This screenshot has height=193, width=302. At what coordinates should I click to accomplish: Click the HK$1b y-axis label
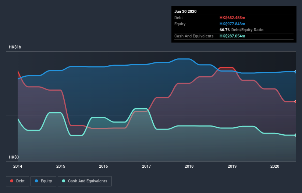(x=15, y=47)
